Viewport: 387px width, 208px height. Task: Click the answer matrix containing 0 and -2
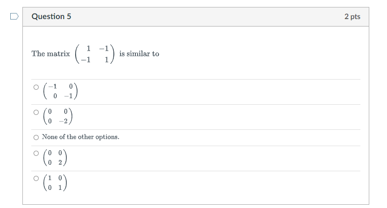click(x=58, y=116)
